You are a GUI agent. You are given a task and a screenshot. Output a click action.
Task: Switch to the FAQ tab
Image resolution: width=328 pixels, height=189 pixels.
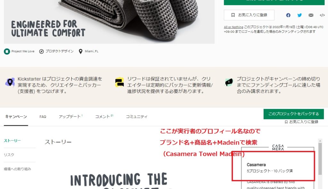pos(43,117)
